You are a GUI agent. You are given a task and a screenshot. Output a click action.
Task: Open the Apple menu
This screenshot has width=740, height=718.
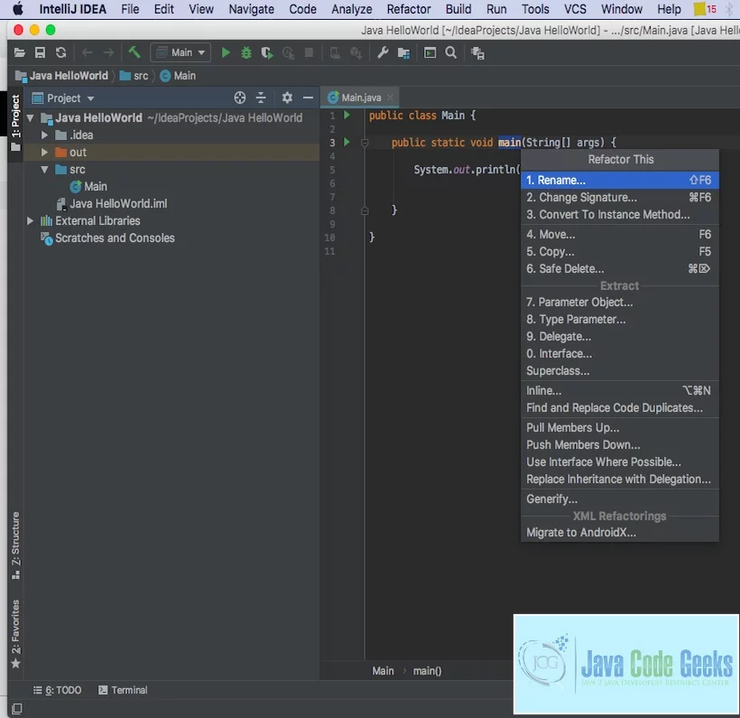click(x=18, y=8)
